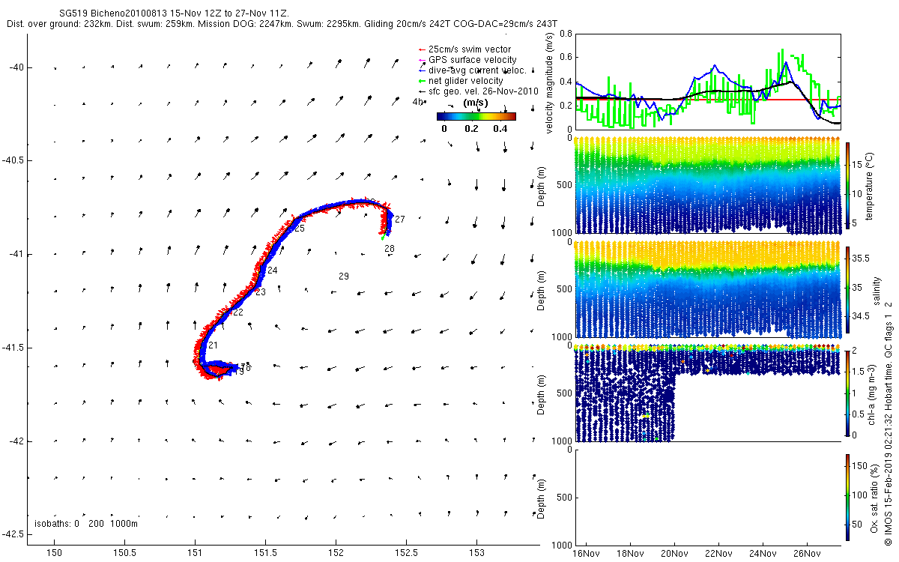The height and width of the screenshot is (562, 899).
Task: Click the map longitude tick 153
Action: pyautogui.click(x=477, y=553)
